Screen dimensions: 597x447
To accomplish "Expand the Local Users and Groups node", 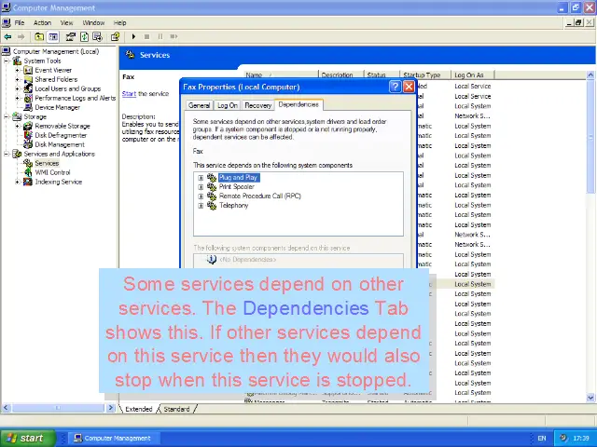I will coord(17,89).
